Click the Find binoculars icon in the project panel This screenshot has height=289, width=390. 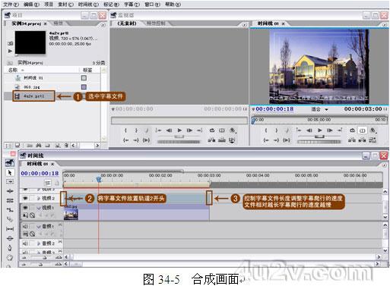coord(39,146)
